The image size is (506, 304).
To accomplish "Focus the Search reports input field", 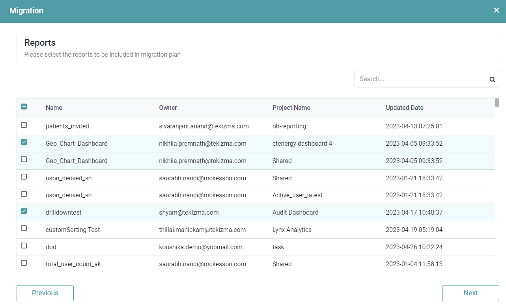I will pyautogui.click(x=420, y=79).
